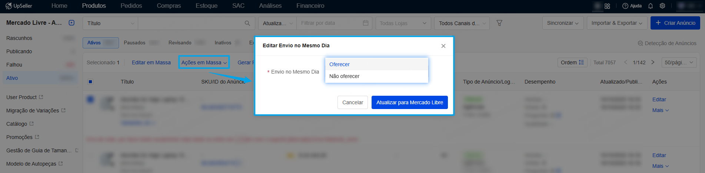The height and width of the screenshot is (173, 705).
Task: Click the play icon beside Mercado Livre
Action: [x=72, y=23]
